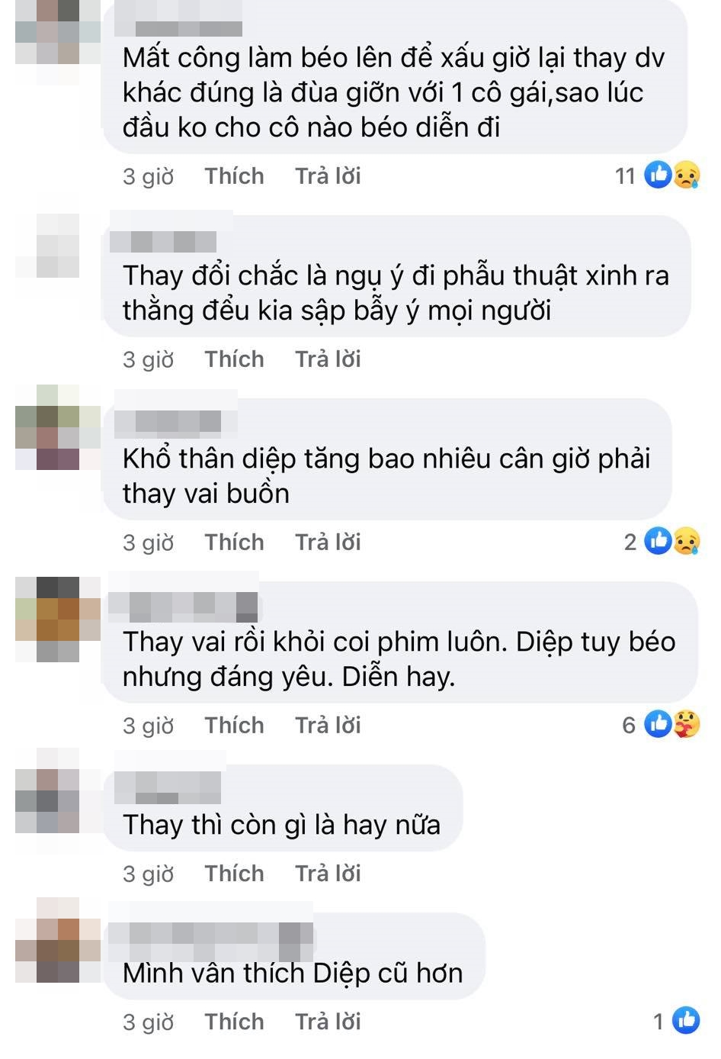Reply to the 'phẫu thuật xinh ra' comment

pos(328,359)
